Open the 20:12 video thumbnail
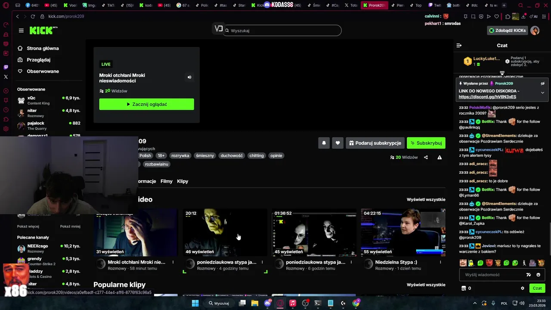This screenshot has width=551, height=310. coord(225,232)
